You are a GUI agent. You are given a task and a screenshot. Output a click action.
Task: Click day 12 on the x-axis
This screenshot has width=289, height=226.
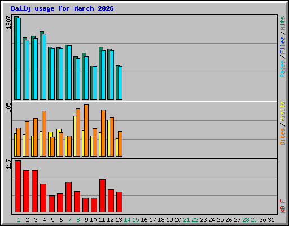click(110, 220)
